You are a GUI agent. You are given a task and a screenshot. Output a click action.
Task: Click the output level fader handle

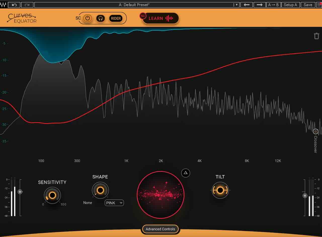[x=305, y=196]
